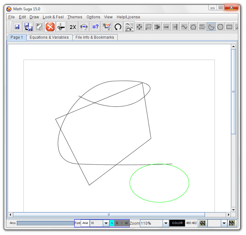
Task: Click the 2X toolbar button
Action: coord(73,27)
